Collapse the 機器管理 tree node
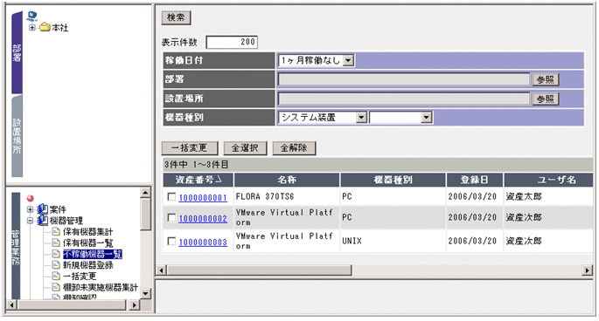Screen dimensions: 599x321 31,220
